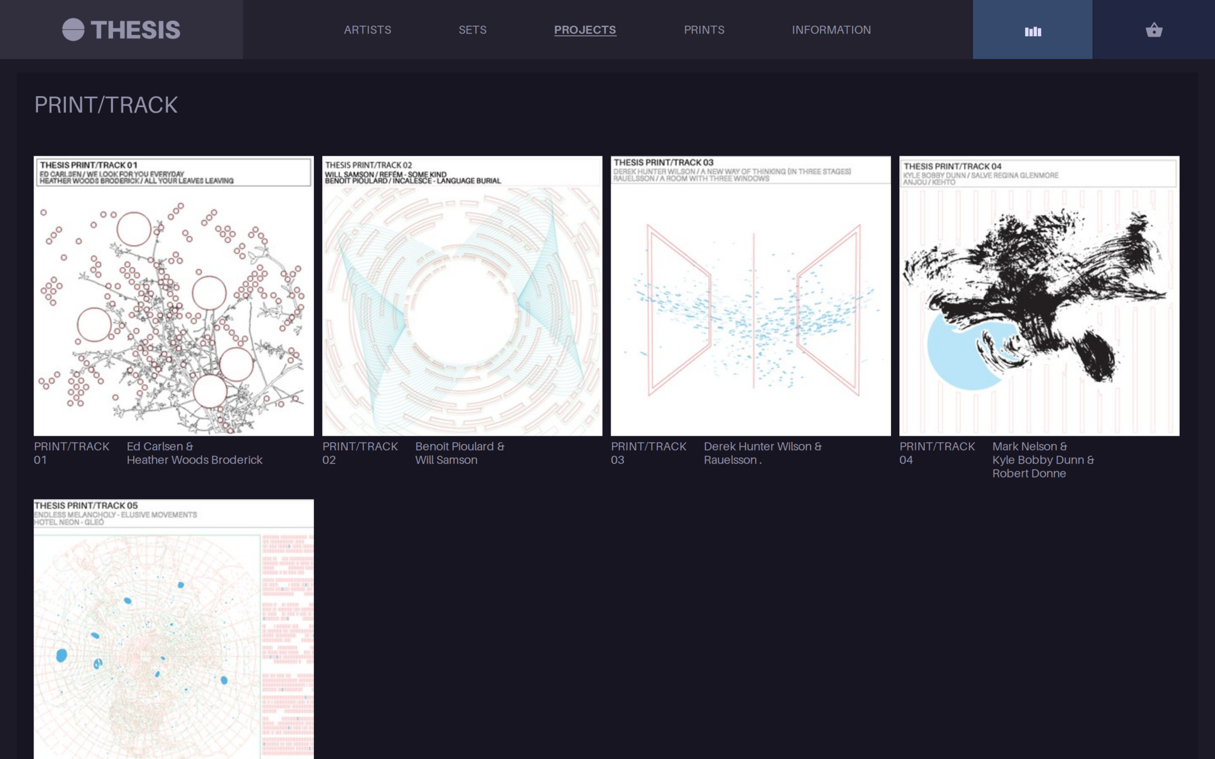Viewport: 1215px width, 759px height.
Task: View the Print/Track 02 circular artwork
Action: point(462,296)
